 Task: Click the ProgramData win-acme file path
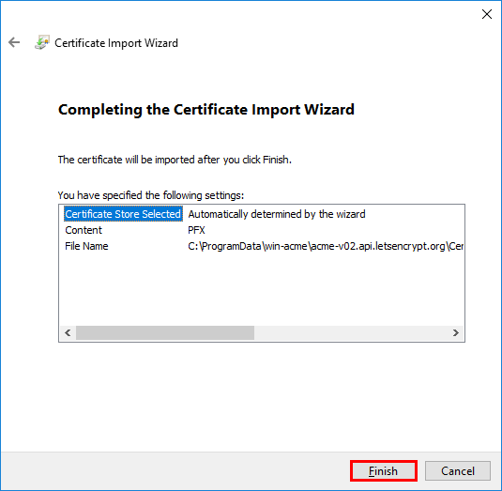pyautogui.click(x=326, y=246)
